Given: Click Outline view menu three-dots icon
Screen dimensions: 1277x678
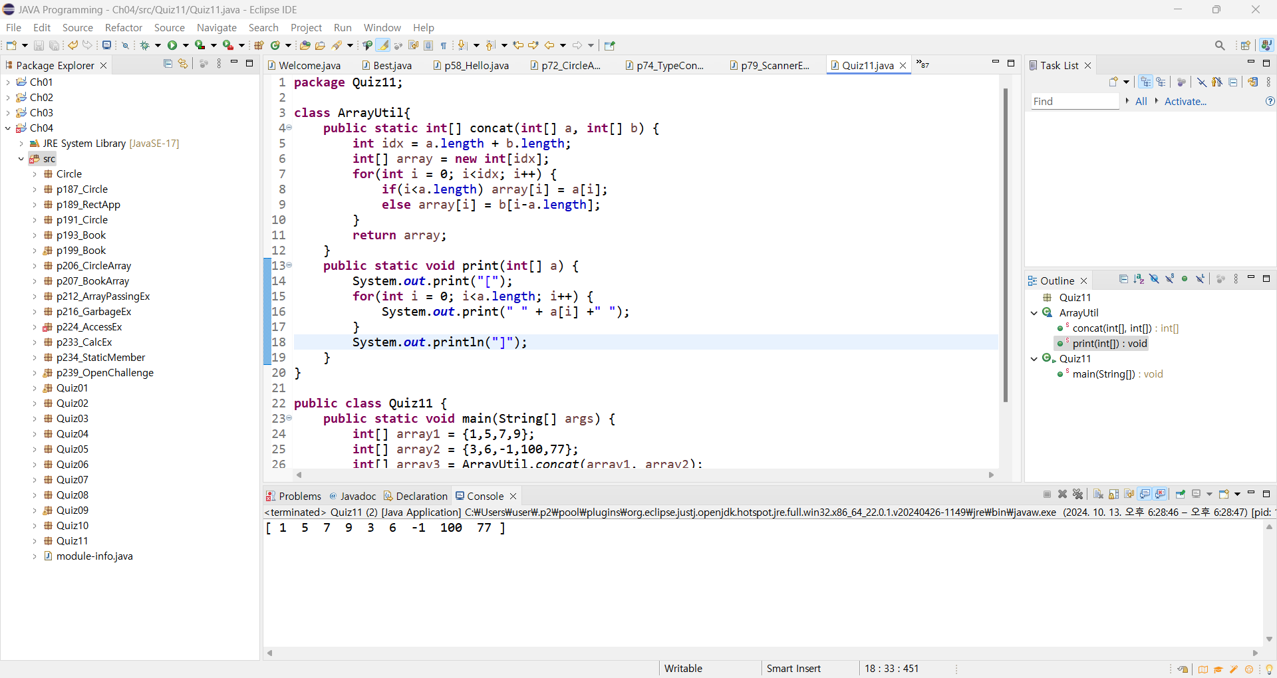Looking at the screenshot, I should 1236,279.
